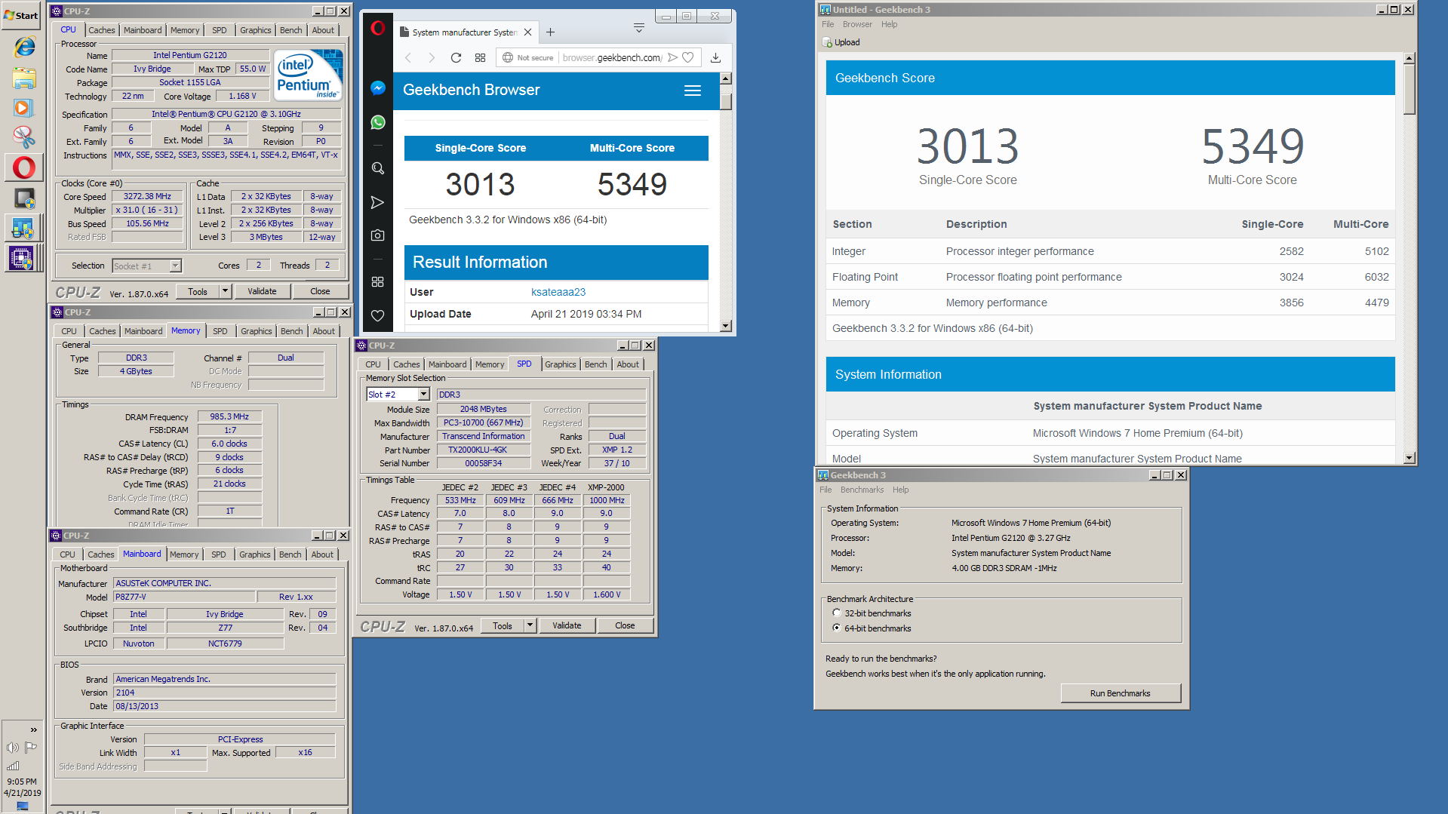1448x814 pixels.
Task: Add page to bookmarks heart in address bar
Action: click(x=688, y=57)
